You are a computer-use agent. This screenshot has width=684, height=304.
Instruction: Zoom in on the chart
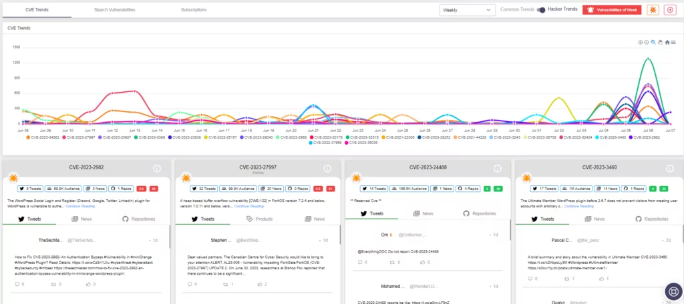point(641,42)
